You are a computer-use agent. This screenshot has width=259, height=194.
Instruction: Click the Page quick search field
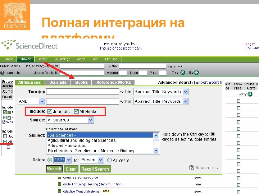(163, 73)
